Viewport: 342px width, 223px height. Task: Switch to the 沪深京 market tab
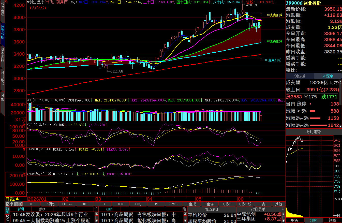328,76
